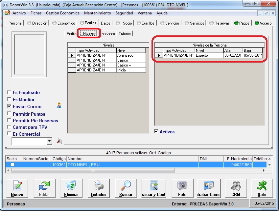Click the DeporWin title bar icon
This screenshot has width=279, height=211.
tap(5, 5)
